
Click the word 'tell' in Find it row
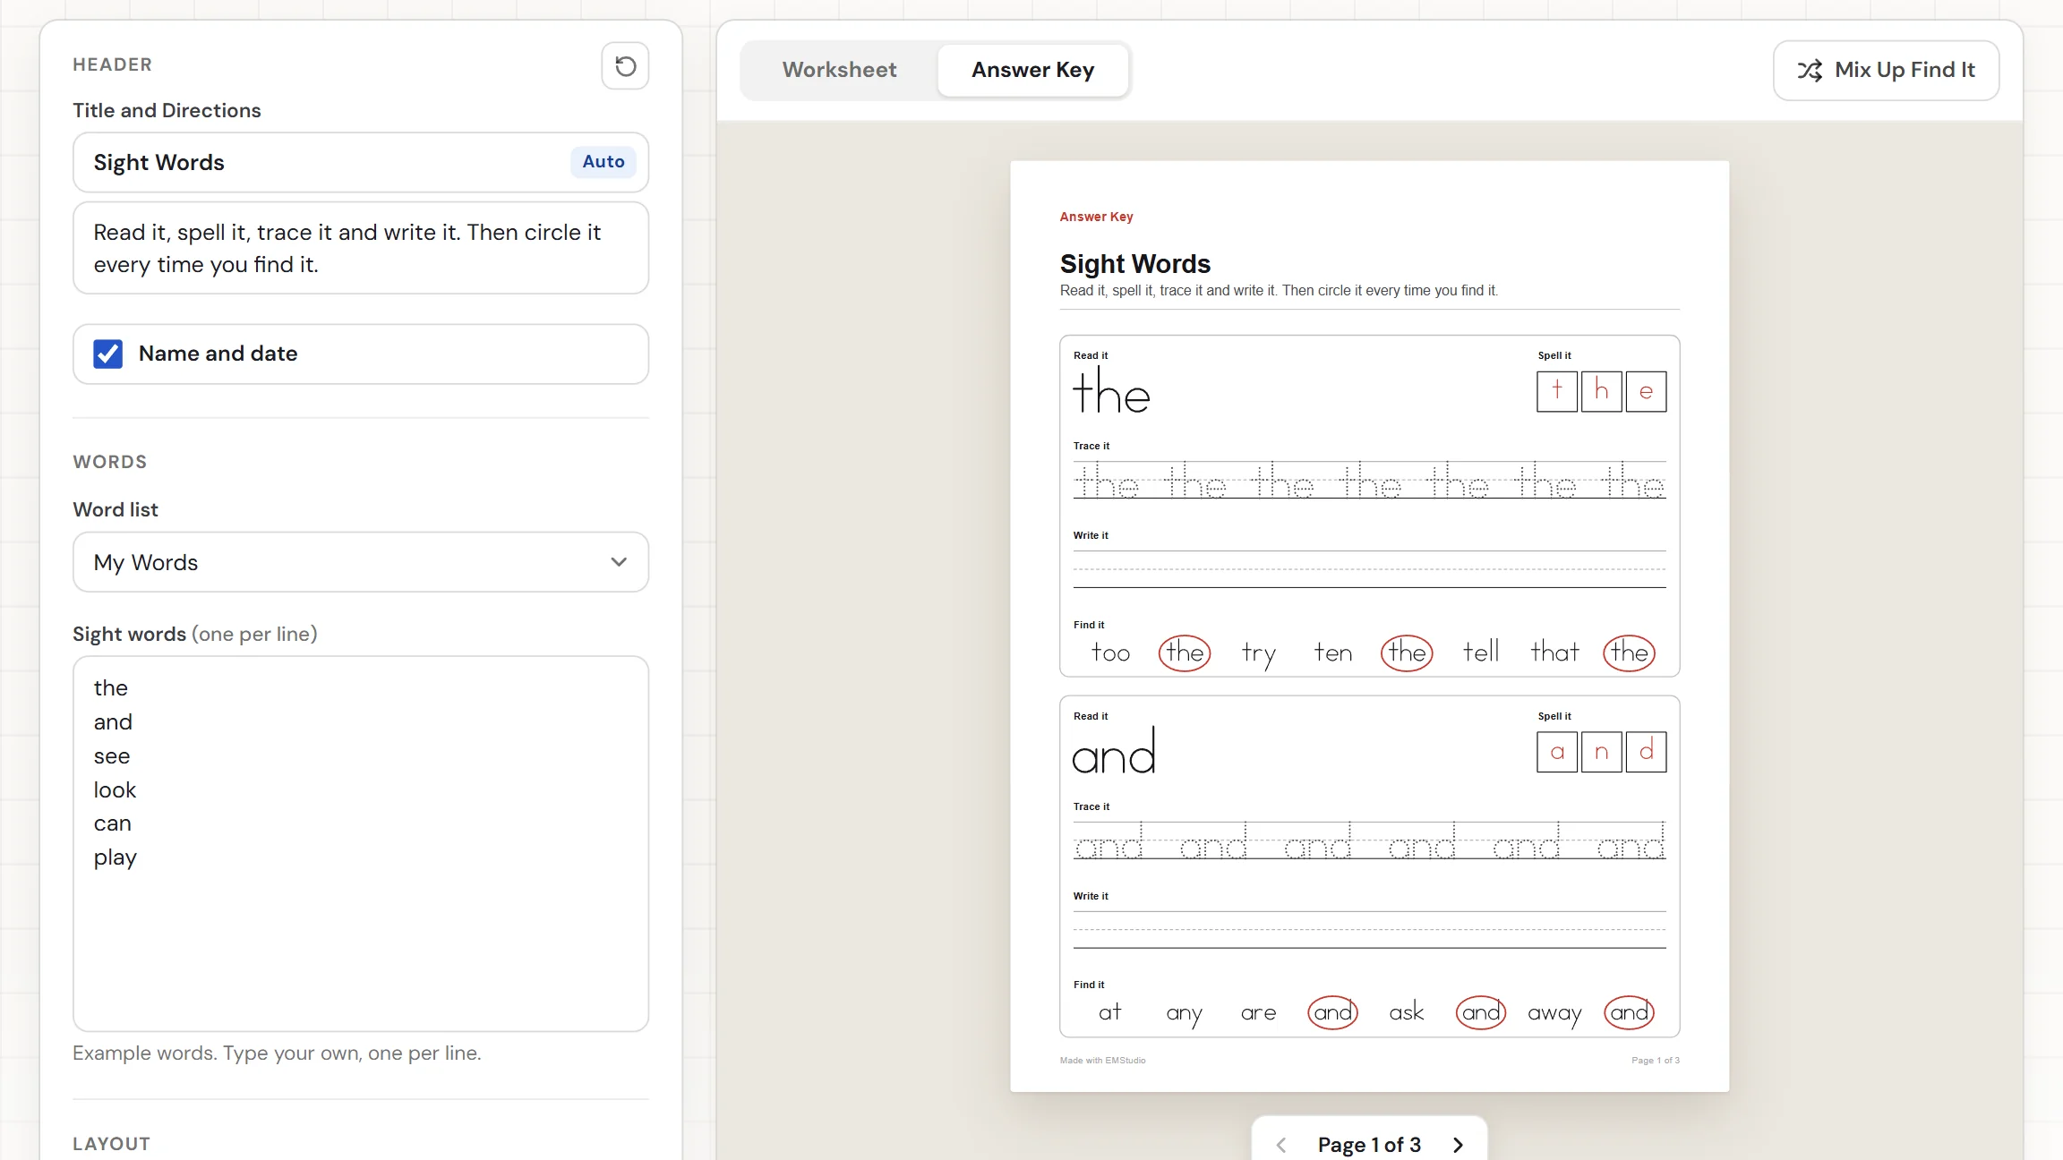1481,652
